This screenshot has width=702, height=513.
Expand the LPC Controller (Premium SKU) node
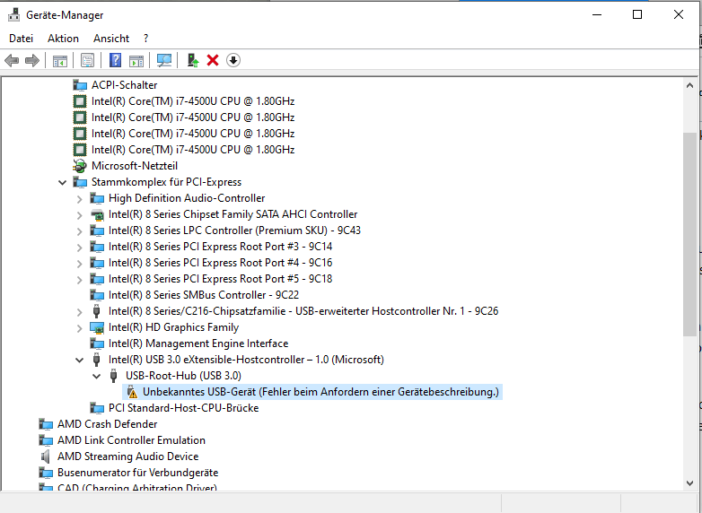tap(79, 230)
